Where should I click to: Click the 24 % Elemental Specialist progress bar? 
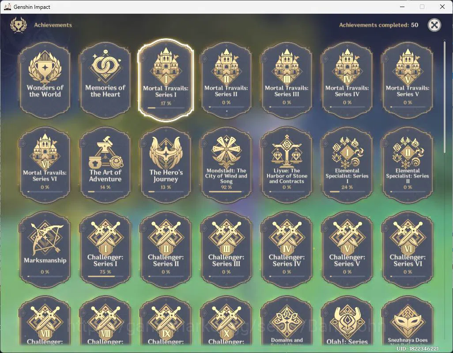click(x=347, y=192)
